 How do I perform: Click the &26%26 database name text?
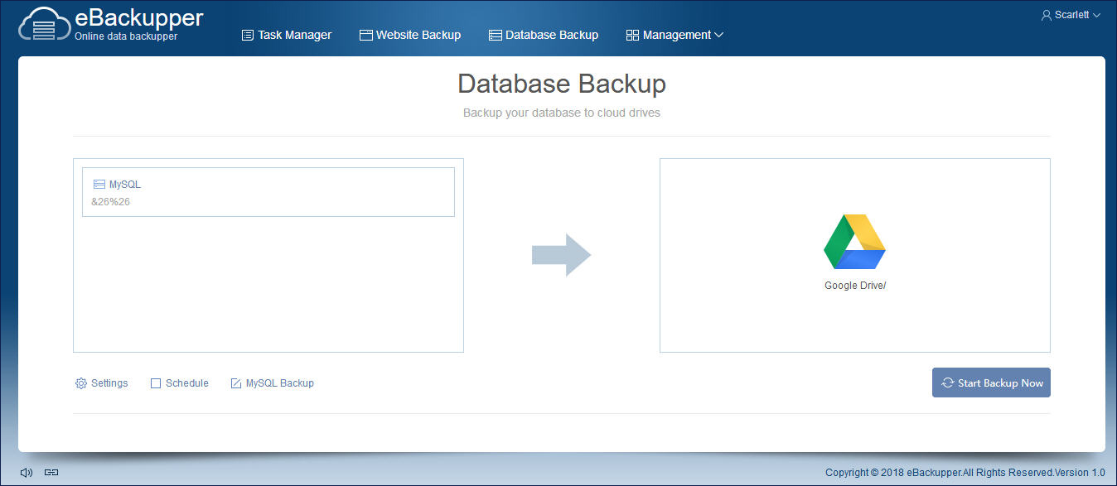click(x=110, y=201)
